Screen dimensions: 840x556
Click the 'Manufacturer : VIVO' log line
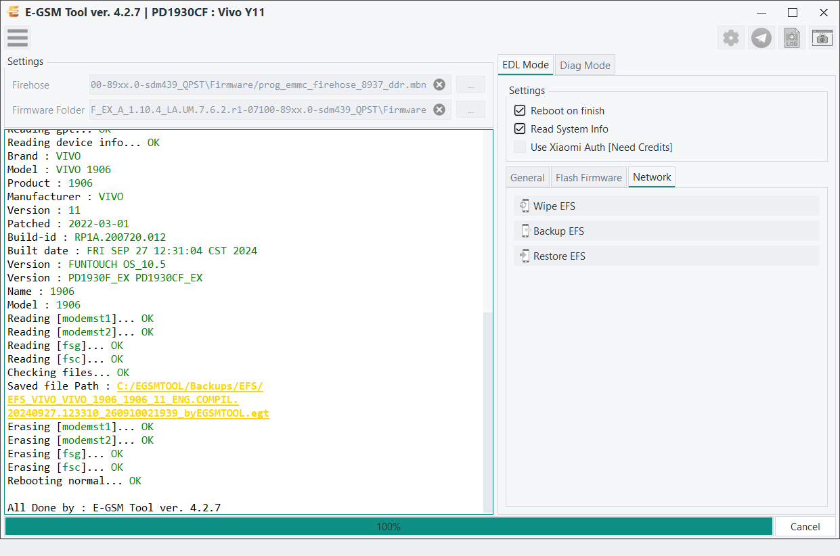tap(66, 197)
